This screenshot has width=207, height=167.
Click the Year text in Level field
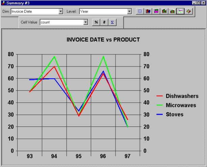[84, 11]
